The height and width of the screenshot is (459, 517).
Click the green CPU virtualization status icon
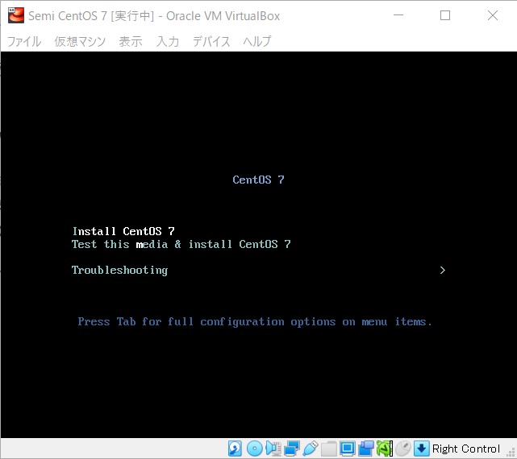click(384, 449)
